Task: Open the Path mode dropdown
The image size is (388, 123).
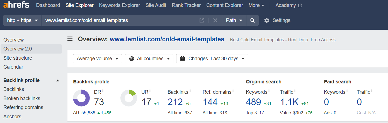Action: tap(234, 20)
